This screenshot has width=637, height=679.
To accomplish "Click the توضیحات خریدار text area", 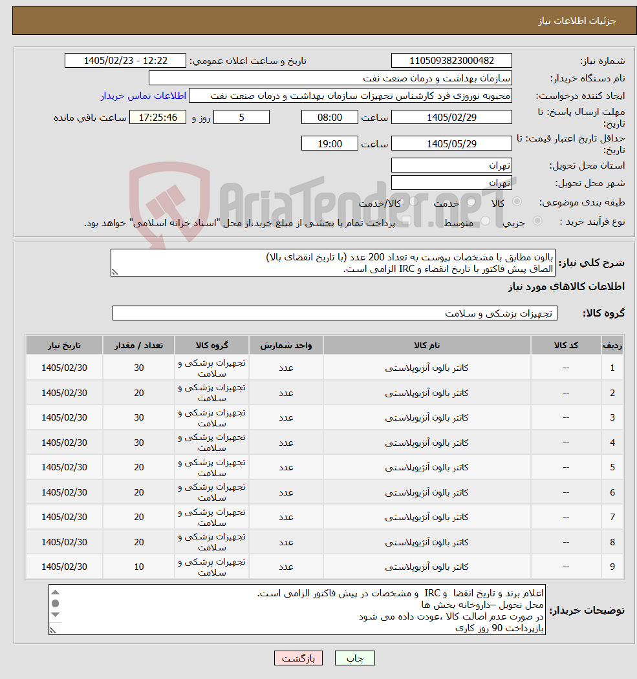I will click(x=297, y=610).
